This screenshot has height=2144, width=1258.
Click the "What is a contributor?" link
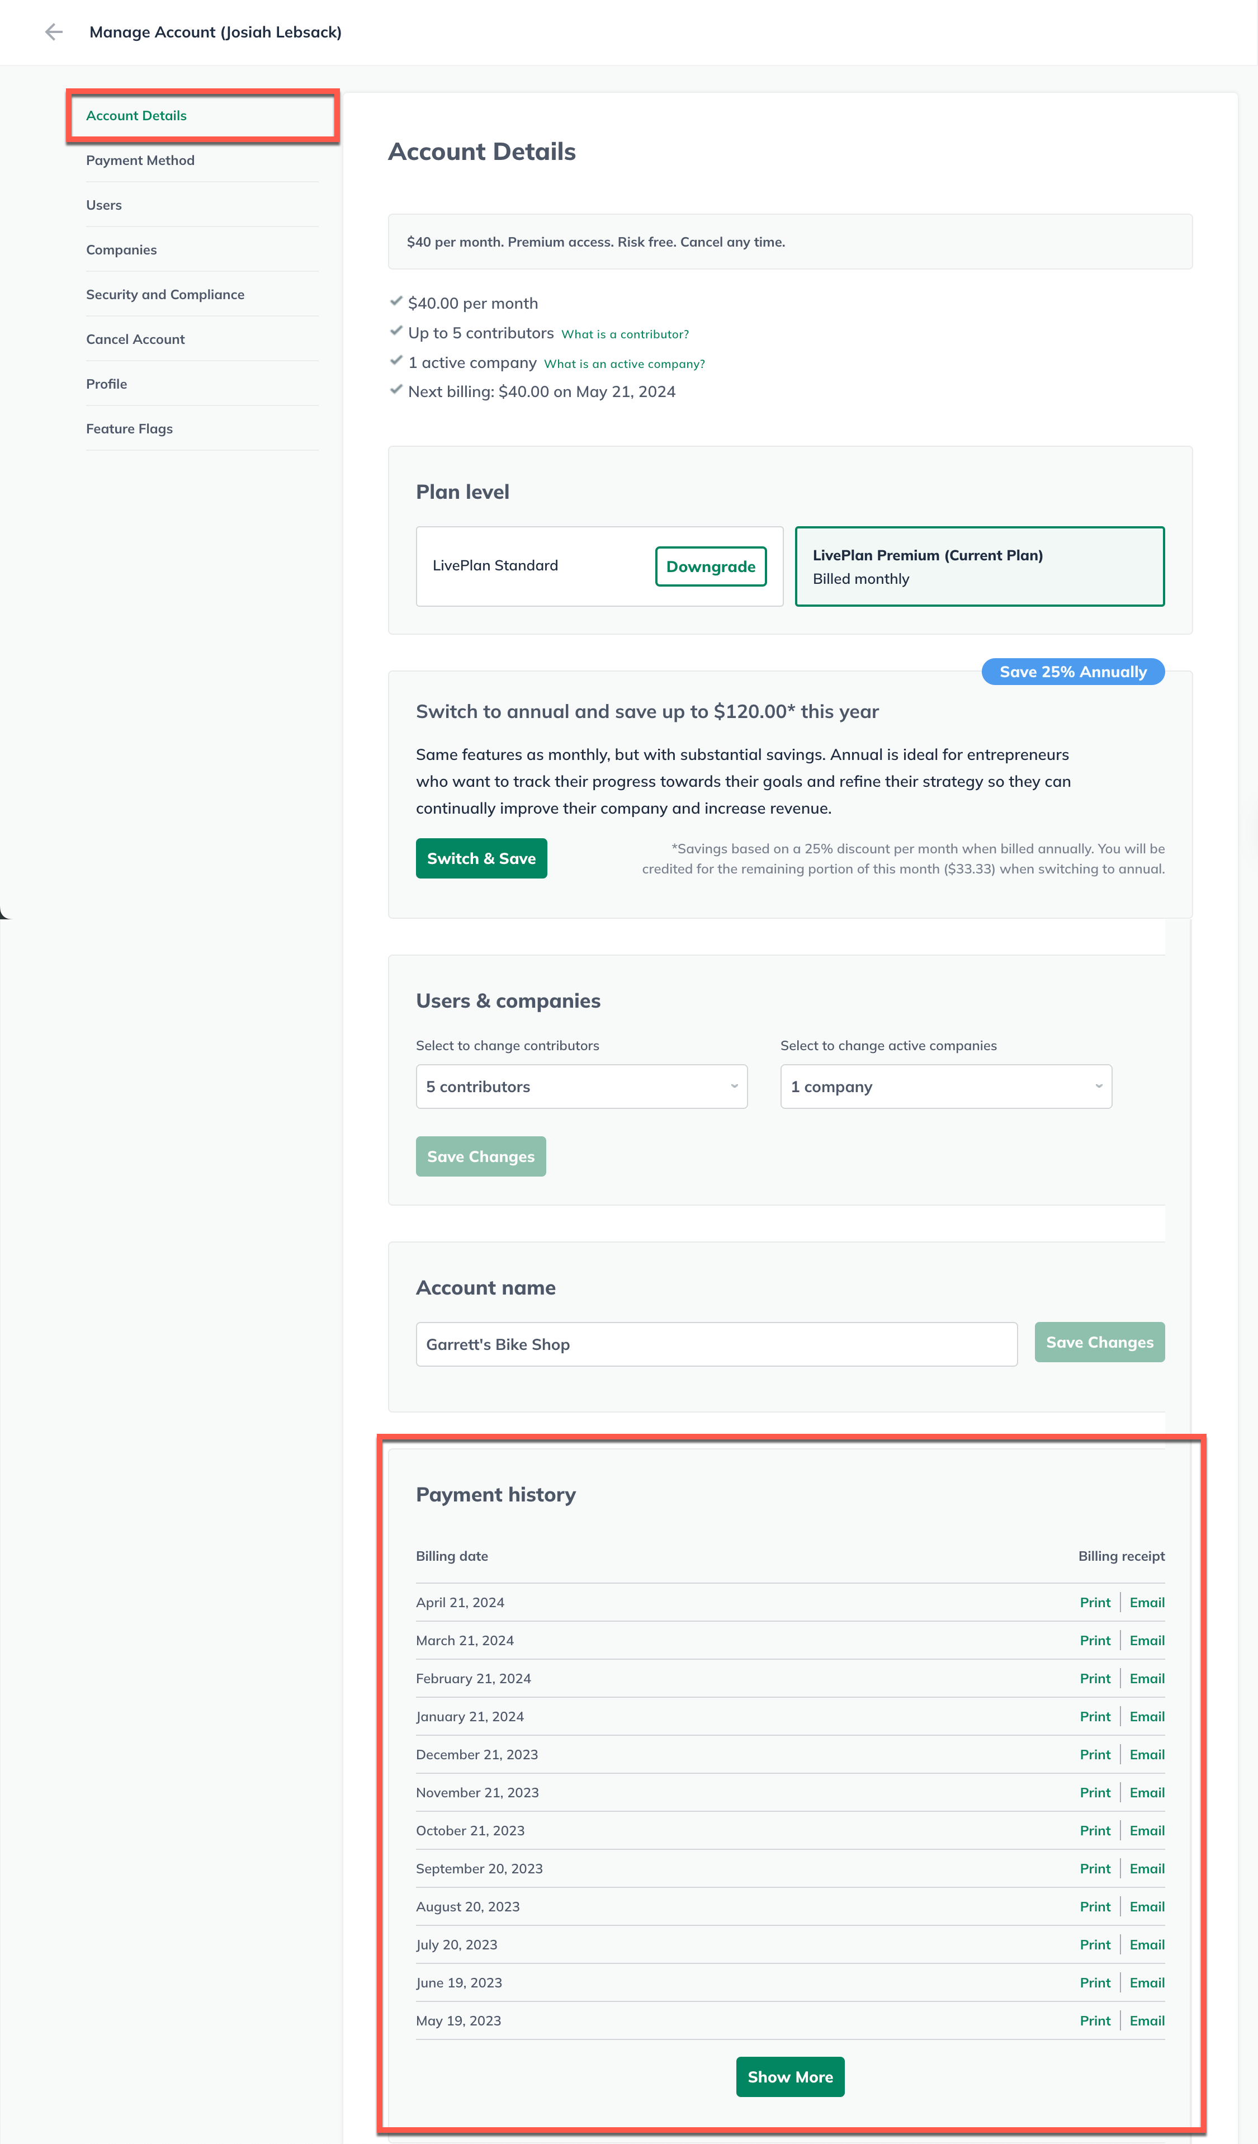click(625, 334)
